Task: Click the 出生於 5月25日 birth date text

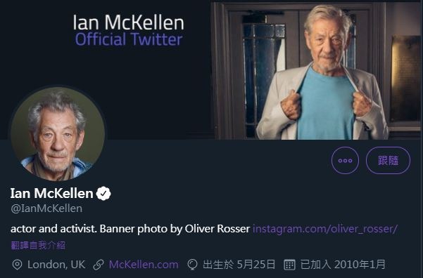Action: pos(239,265)
